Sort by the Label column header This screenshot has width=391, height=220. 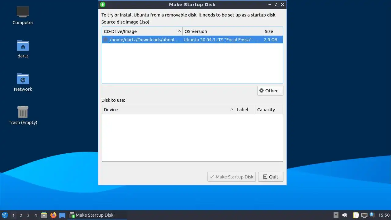click(245, 110)
